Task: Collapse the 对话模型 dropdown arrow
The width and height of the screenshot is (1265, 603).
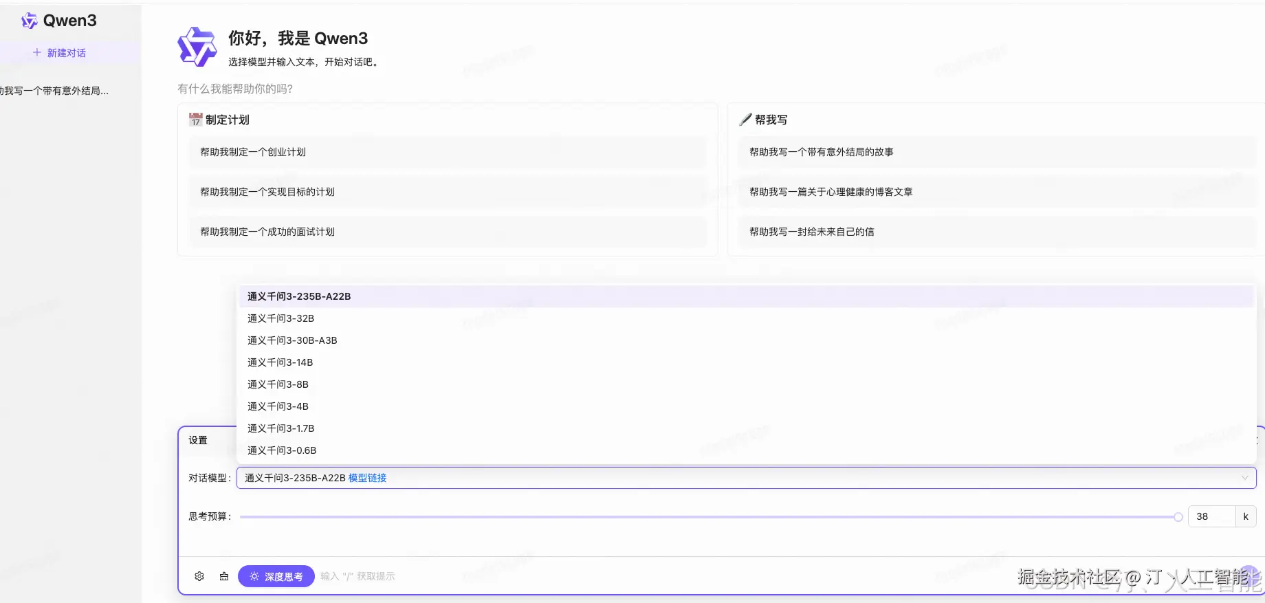Action: [1244, 478]
